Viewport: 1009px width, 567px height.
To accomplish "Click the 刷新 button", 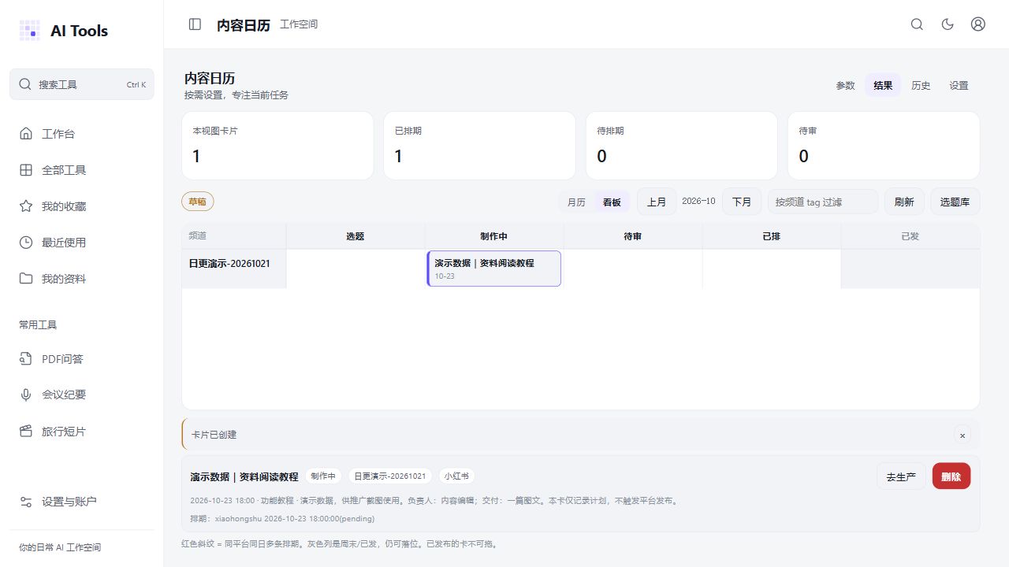I will pyautogui.click(x=904, y=202).
